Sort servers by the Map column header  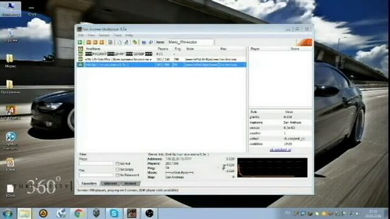[232, 49]
